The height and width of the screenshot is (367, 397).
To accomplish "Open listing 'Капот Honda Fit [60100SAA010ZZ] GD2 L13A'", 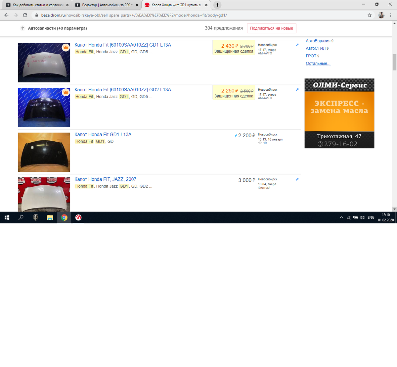I will (123, 90).
